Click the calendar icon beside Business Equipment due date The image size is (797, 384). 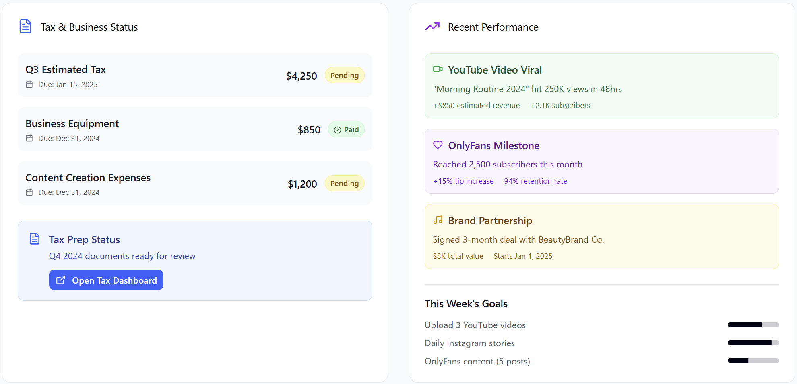29,138
